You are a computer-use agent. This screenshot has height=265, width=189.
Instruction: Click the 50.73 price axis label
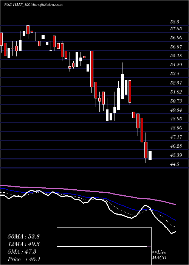pyautogui.click(x=176, y=101)
